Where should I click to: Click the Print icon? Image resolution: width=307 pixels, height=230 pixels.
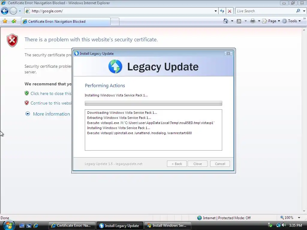(x=253, y=21)
